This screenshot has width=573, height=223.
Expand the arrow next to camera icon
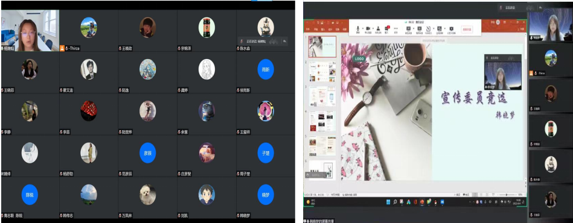373,28
